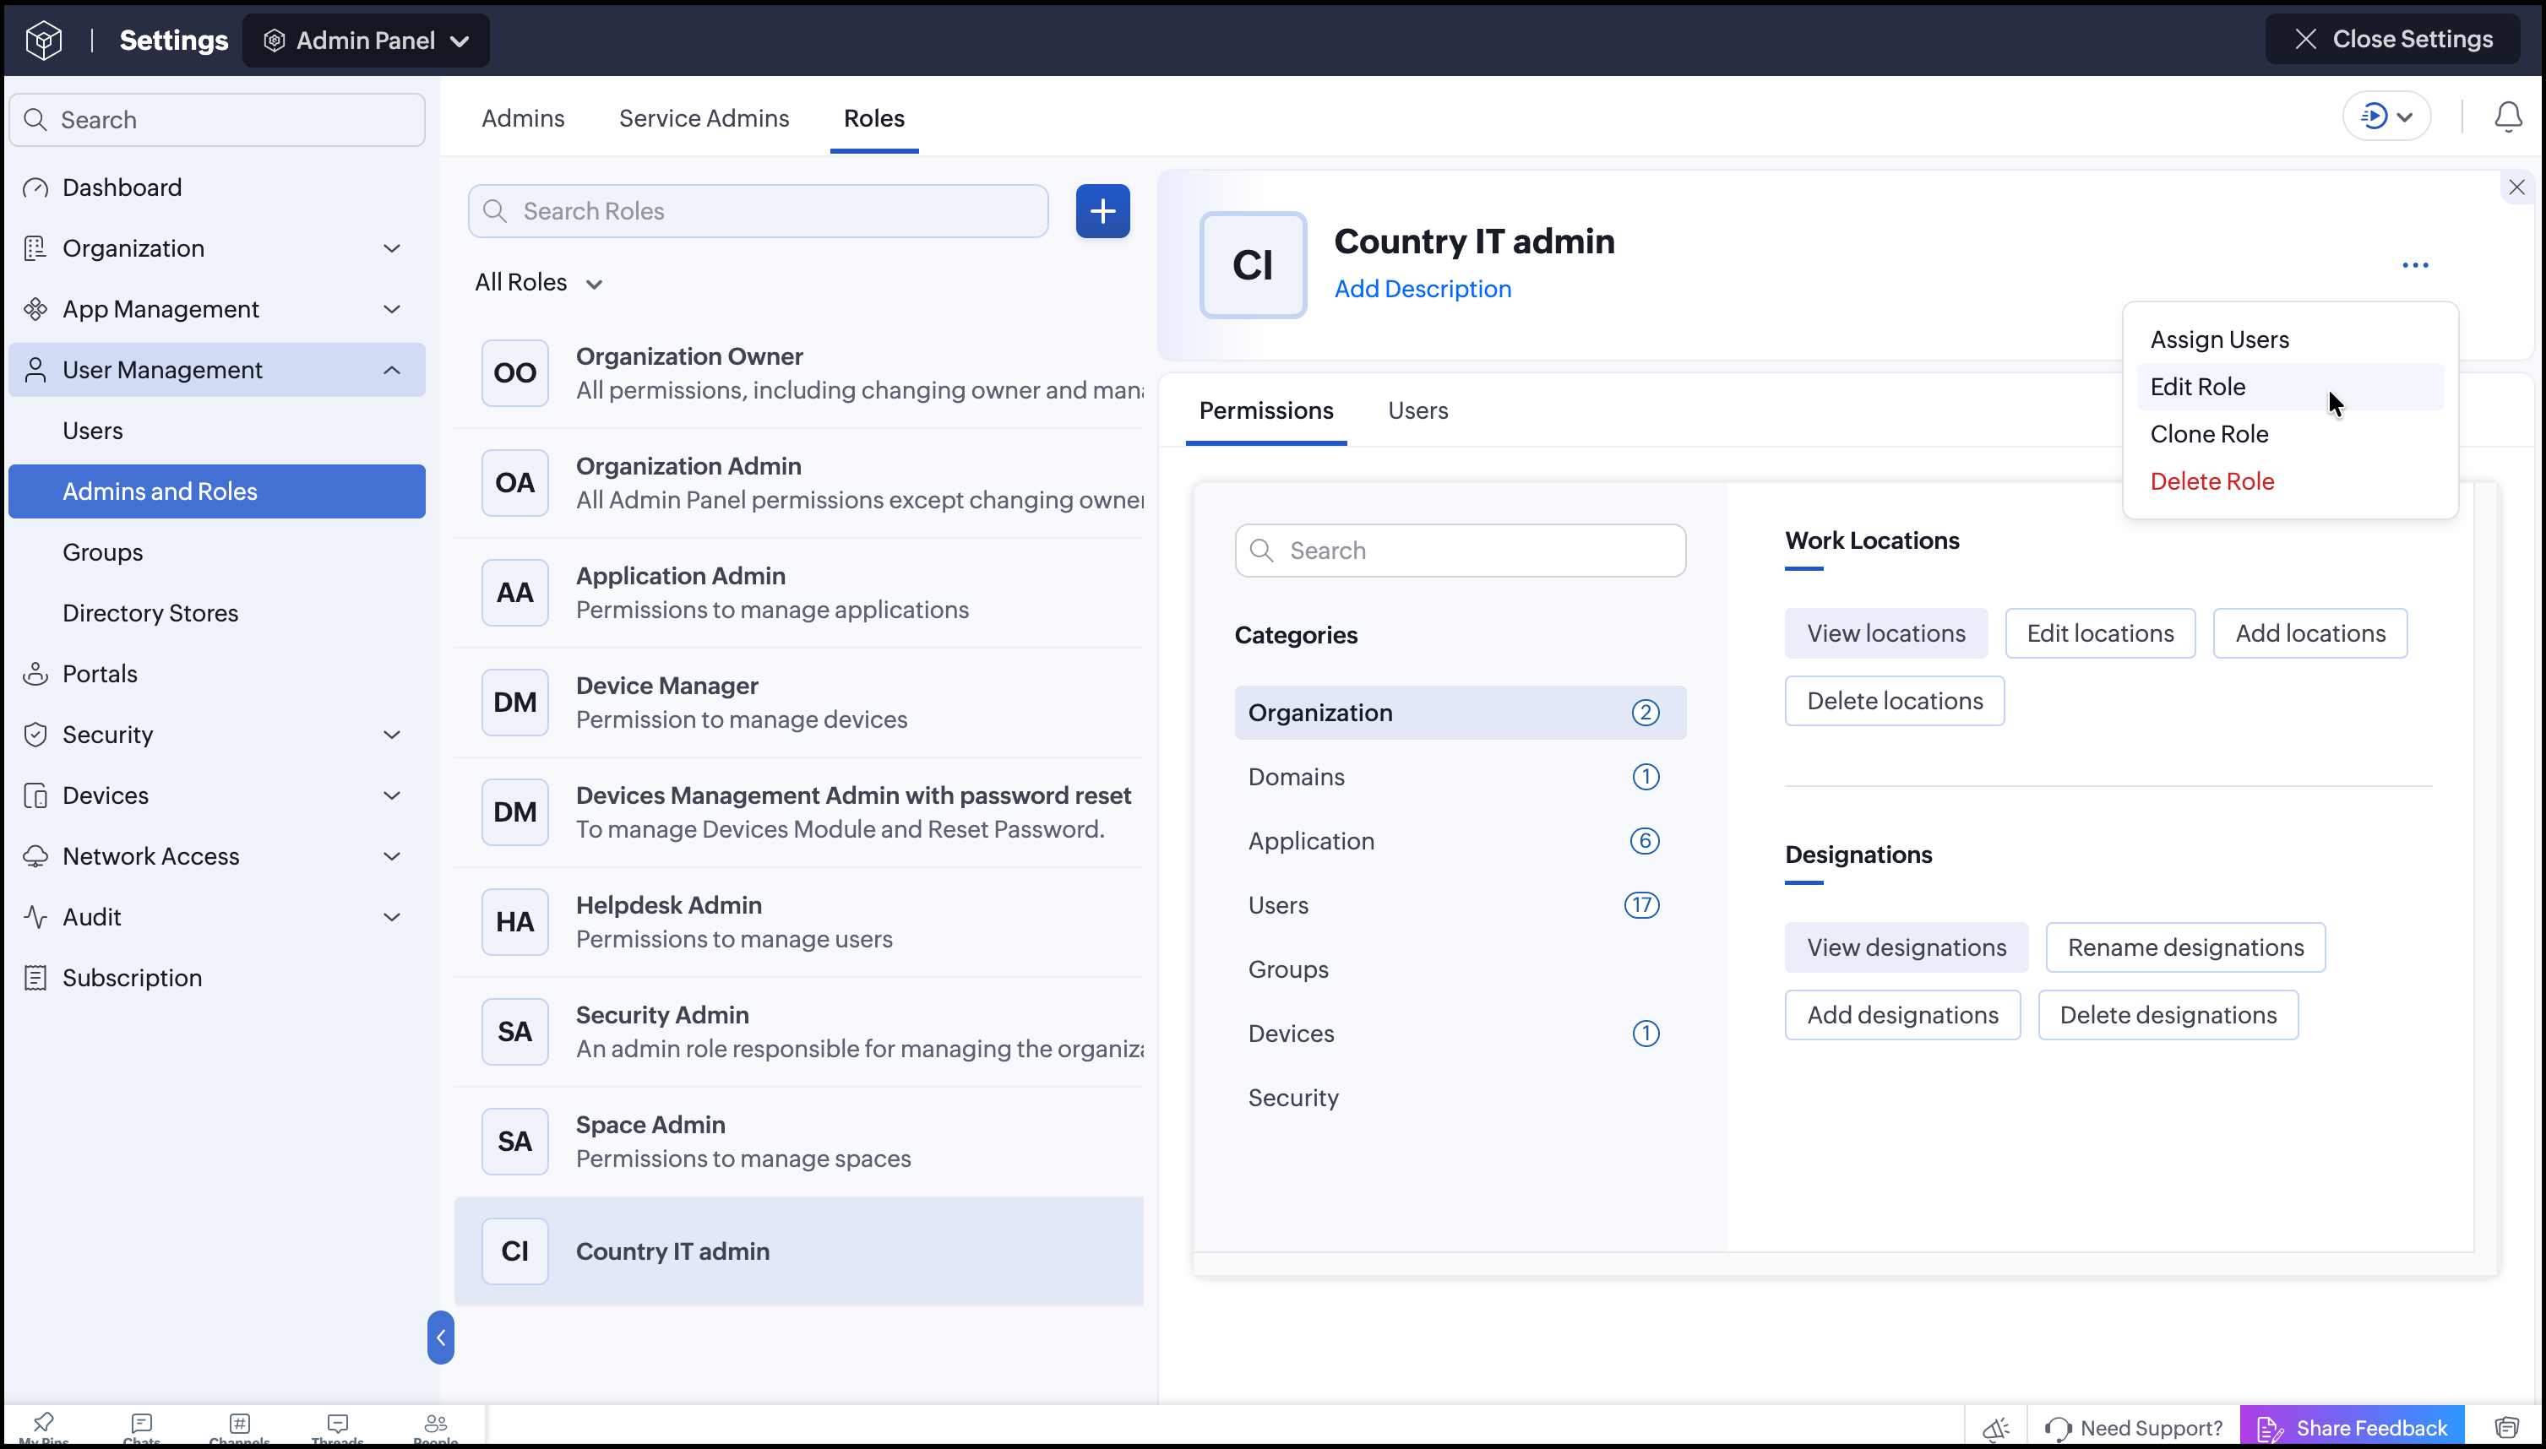Viewport: 2546px width, 1449px height.
Task: Select the Domains permission category
Action: pyautogui.click(x=1461, y=777)
